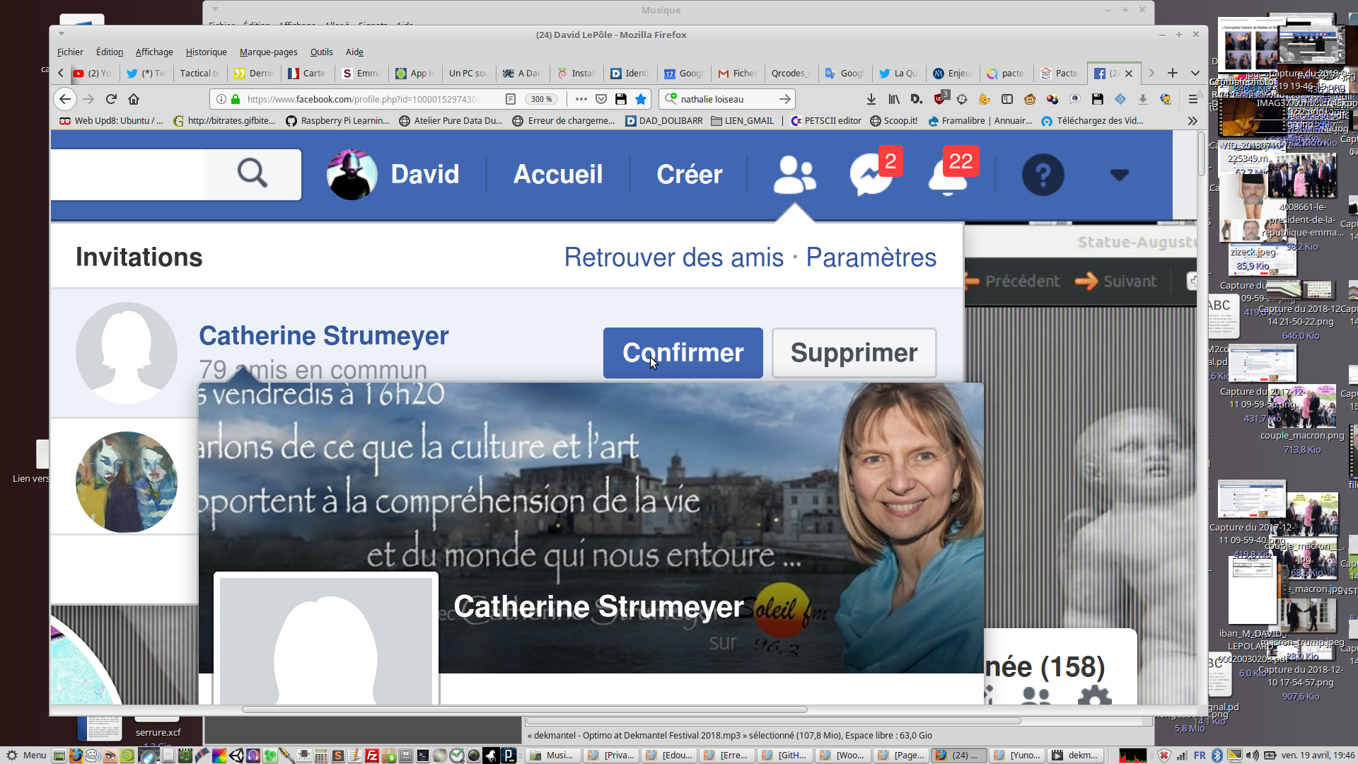Toggle the Firefox sidebar button
1358x764 pixels.
(x=1007, y=99)
